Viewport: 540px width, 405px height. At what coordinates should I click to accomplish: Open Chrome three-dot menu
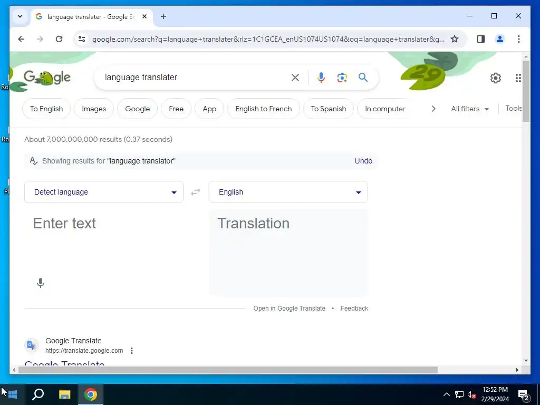[x=519, y=39]
